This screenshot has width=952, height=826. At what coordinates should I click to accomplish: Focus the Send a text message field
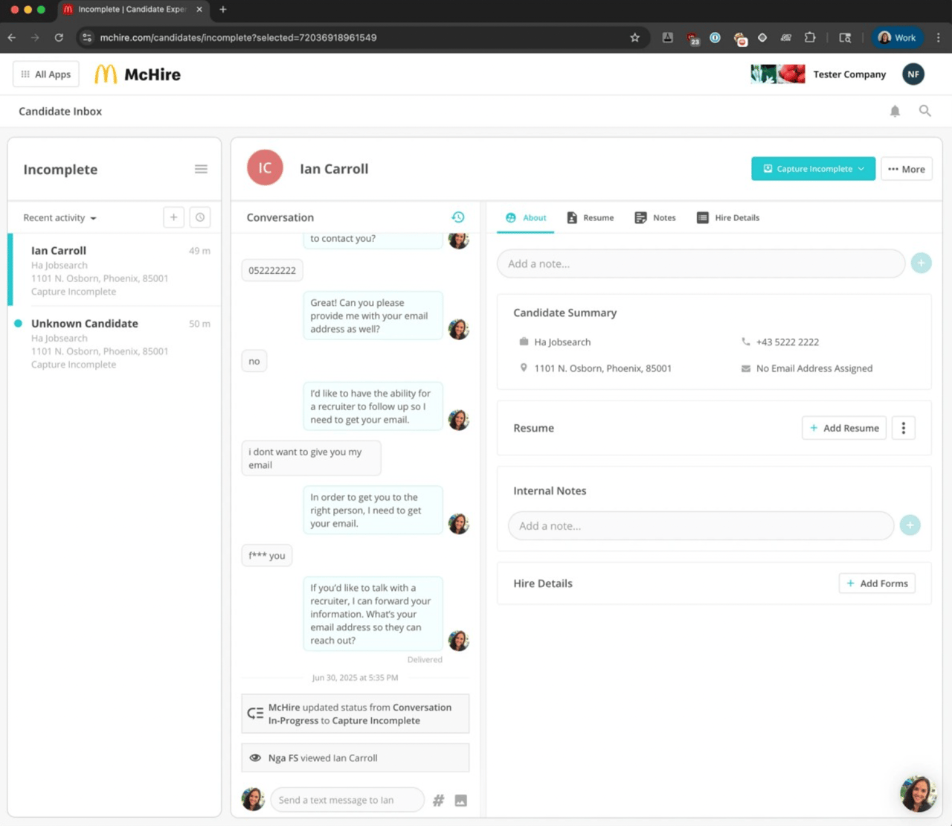coord(347,800)
